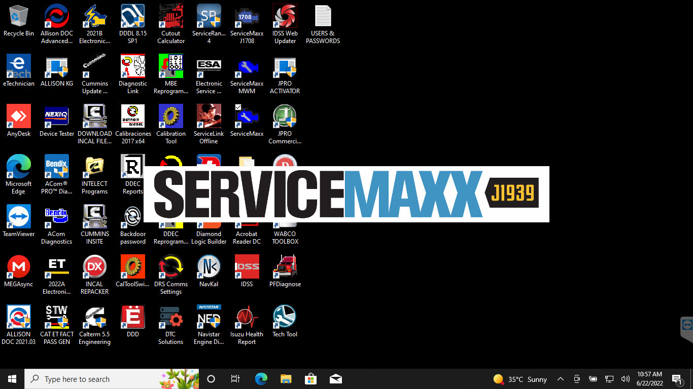Expand hidden system tray icons chevron
The image size is (693, 389).
[x=561, y=379]
